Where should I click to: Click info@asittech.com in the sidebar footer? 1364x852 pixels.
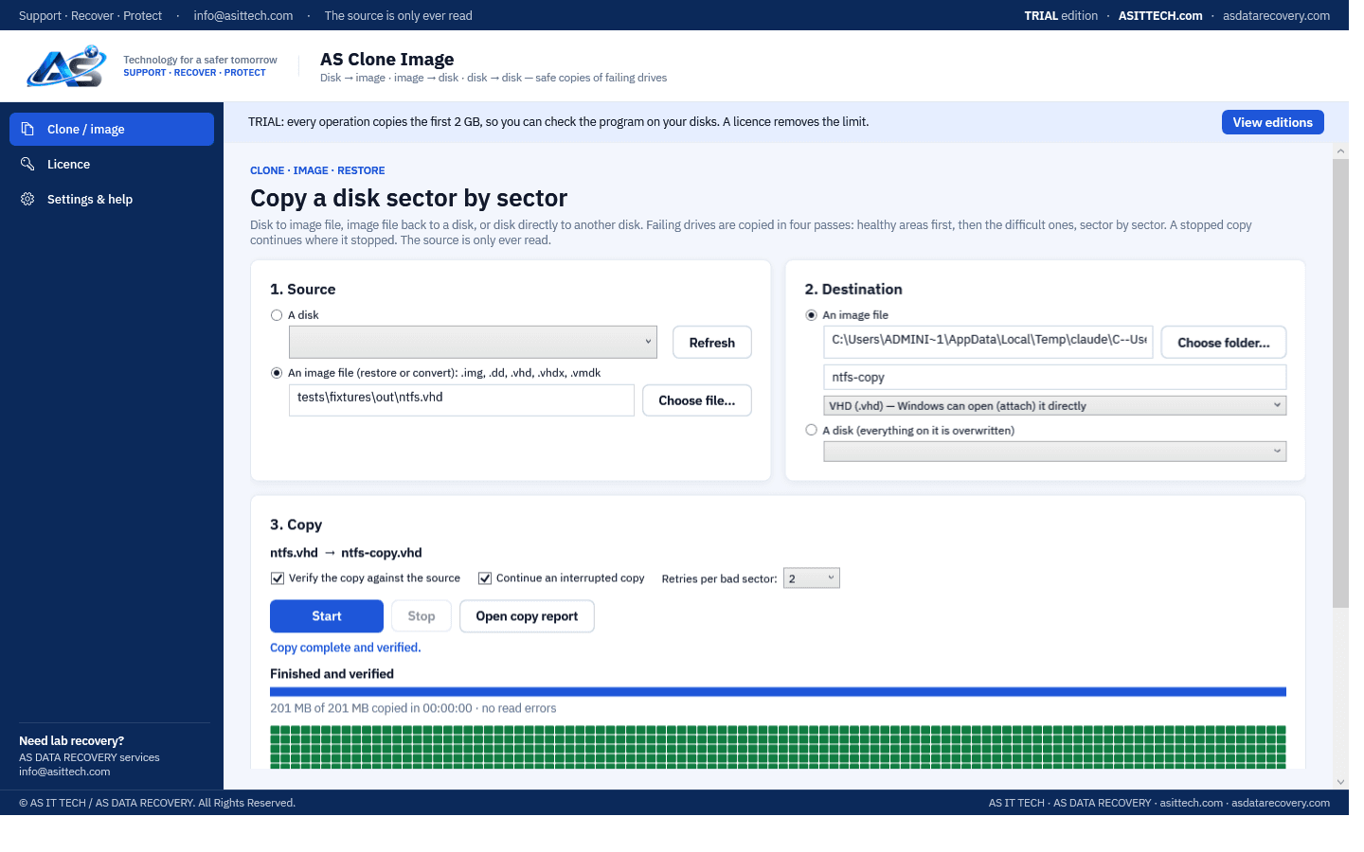64,772
